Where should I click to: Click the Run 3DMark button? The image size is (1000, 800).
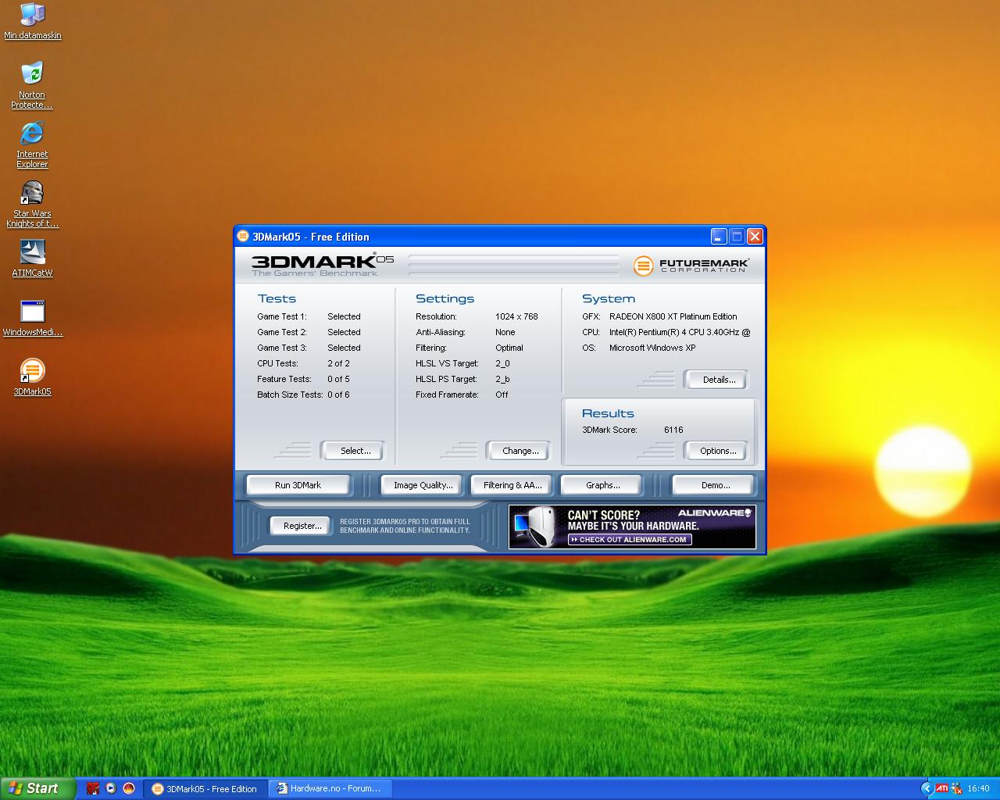point(298,485)
